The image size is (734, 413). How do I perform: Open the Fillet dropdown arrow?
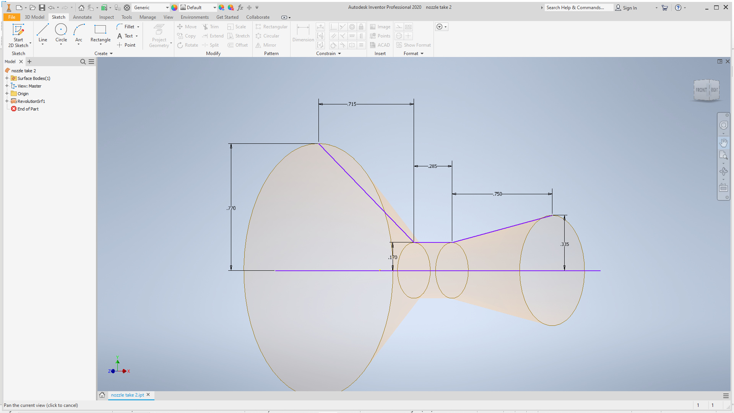point(138,27)
